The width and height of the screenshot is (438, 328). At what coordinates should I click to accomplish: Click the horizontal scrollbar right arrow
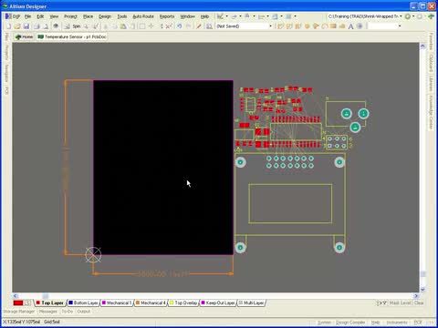click(416, 295)
